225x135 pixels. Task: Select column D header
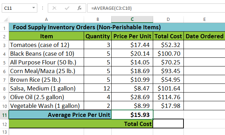tap(168, 19)
